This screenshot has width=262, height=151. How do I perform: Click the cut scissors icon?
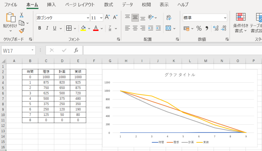tap(22, 15)
